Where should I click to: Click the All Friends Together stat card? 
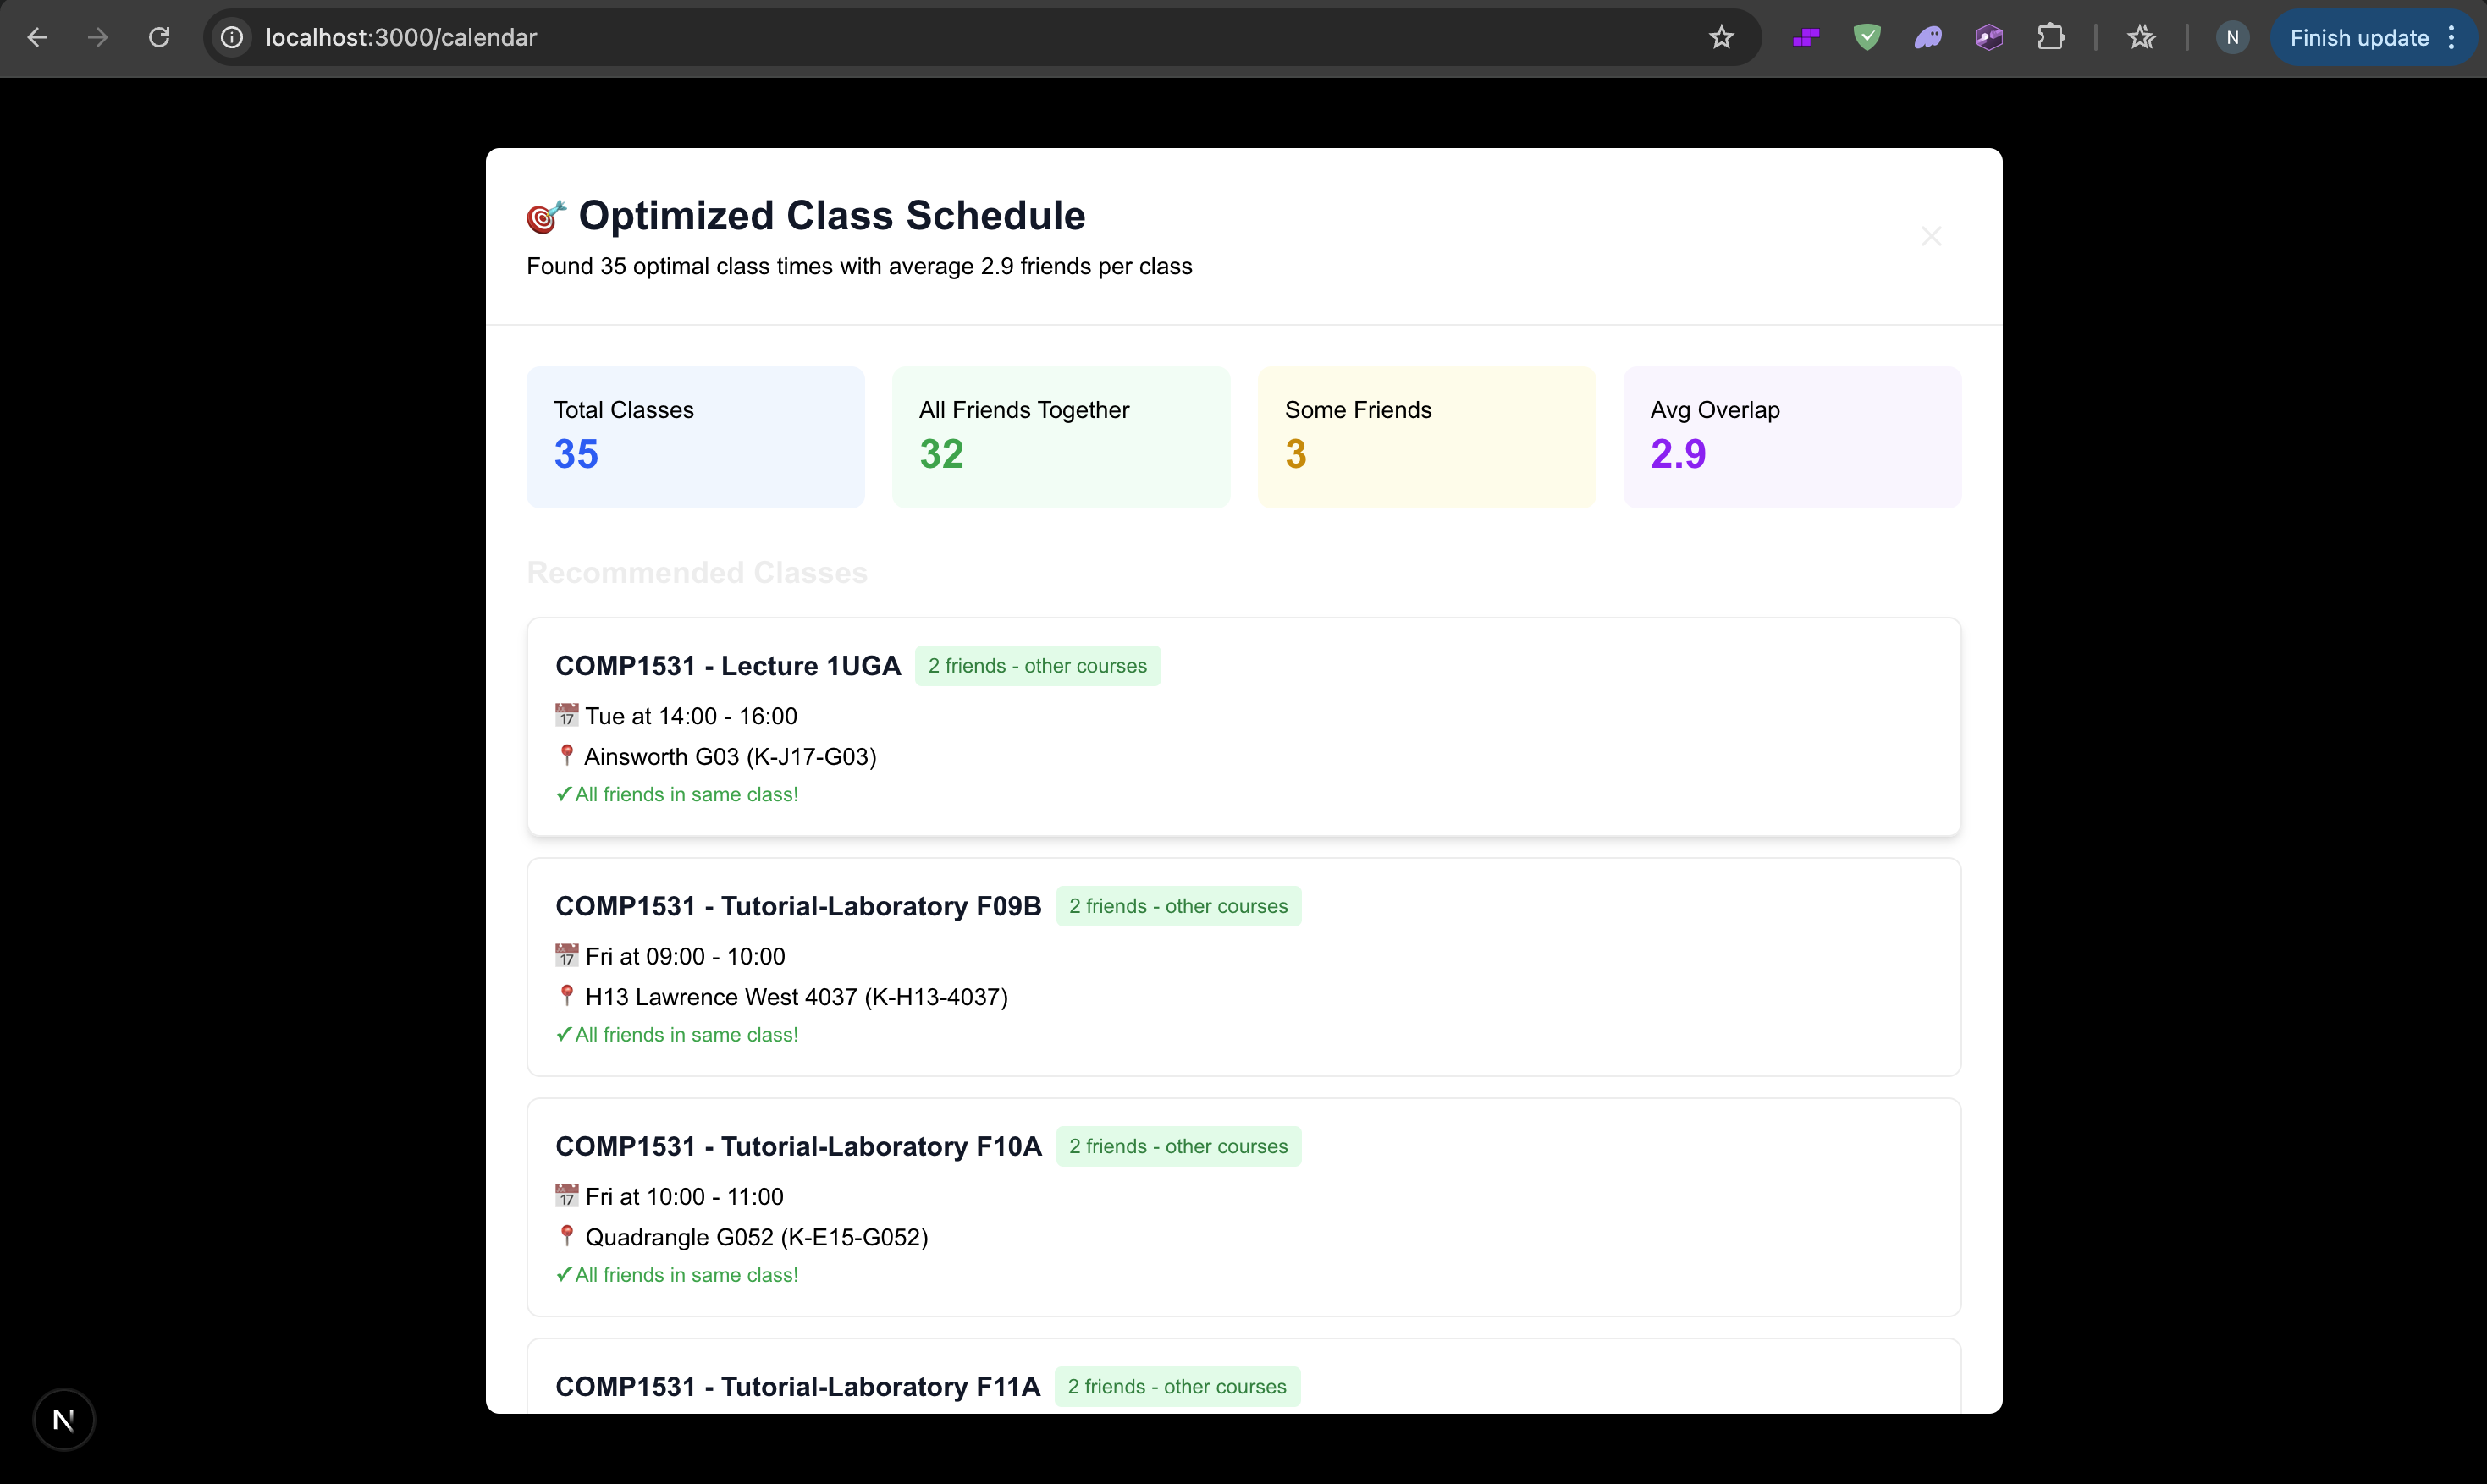[x=1061, y=437]
